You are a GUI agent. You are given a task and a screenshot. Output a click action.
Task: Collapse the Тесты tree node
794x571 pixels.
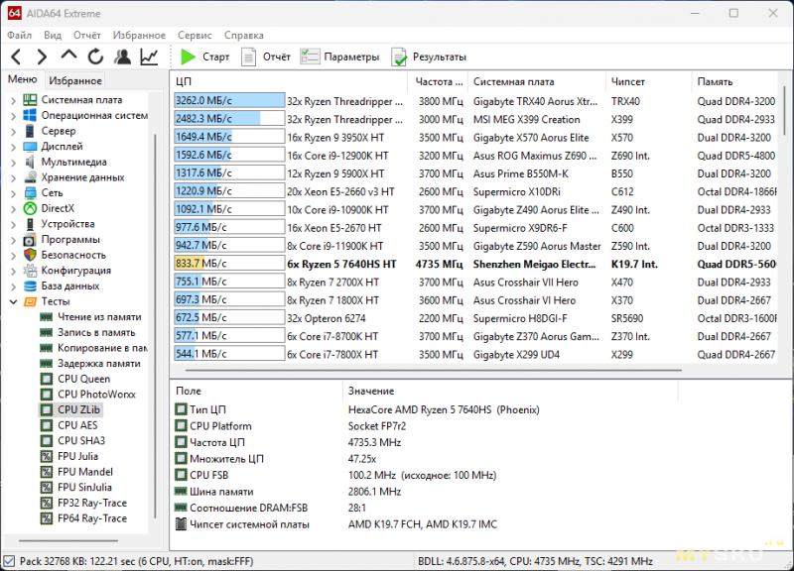(x=13, y=302)
